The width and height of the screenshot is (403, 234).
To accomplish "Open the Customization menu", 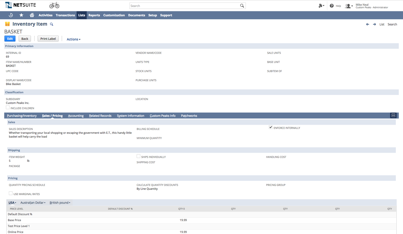I will point(114,15).
